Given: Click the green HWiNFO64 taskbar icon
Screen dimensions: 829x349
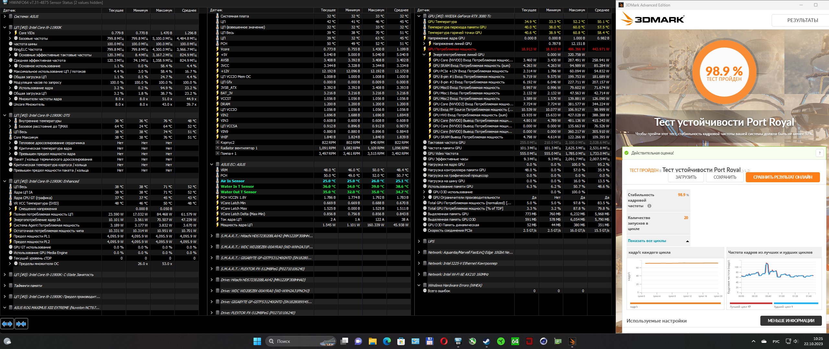Looking at the screenshot, I should [x=515, y=341].
